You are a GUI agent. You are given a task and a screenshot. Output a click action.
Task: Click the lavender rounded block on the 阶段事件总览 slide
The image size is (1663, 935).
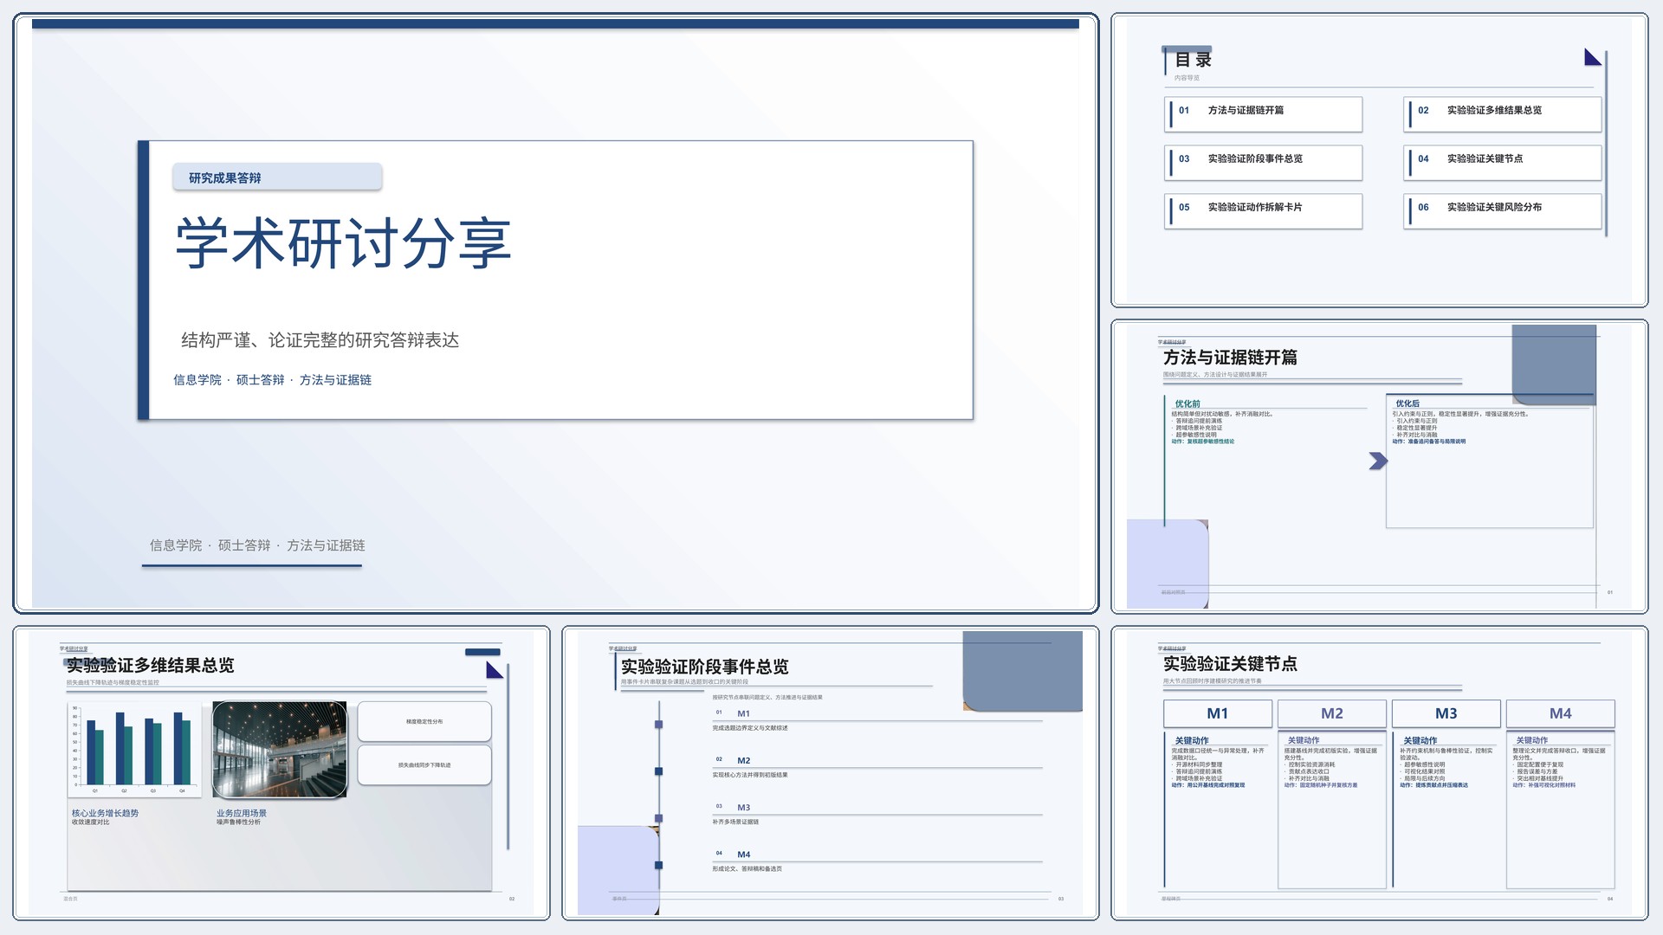pos(618,870)
